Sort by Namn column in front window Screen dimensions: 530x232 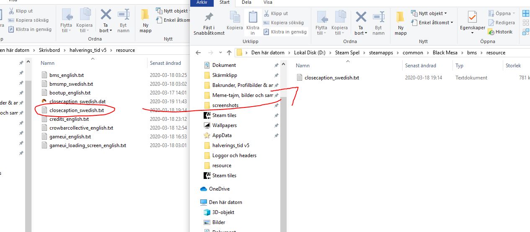pos(302,66)
